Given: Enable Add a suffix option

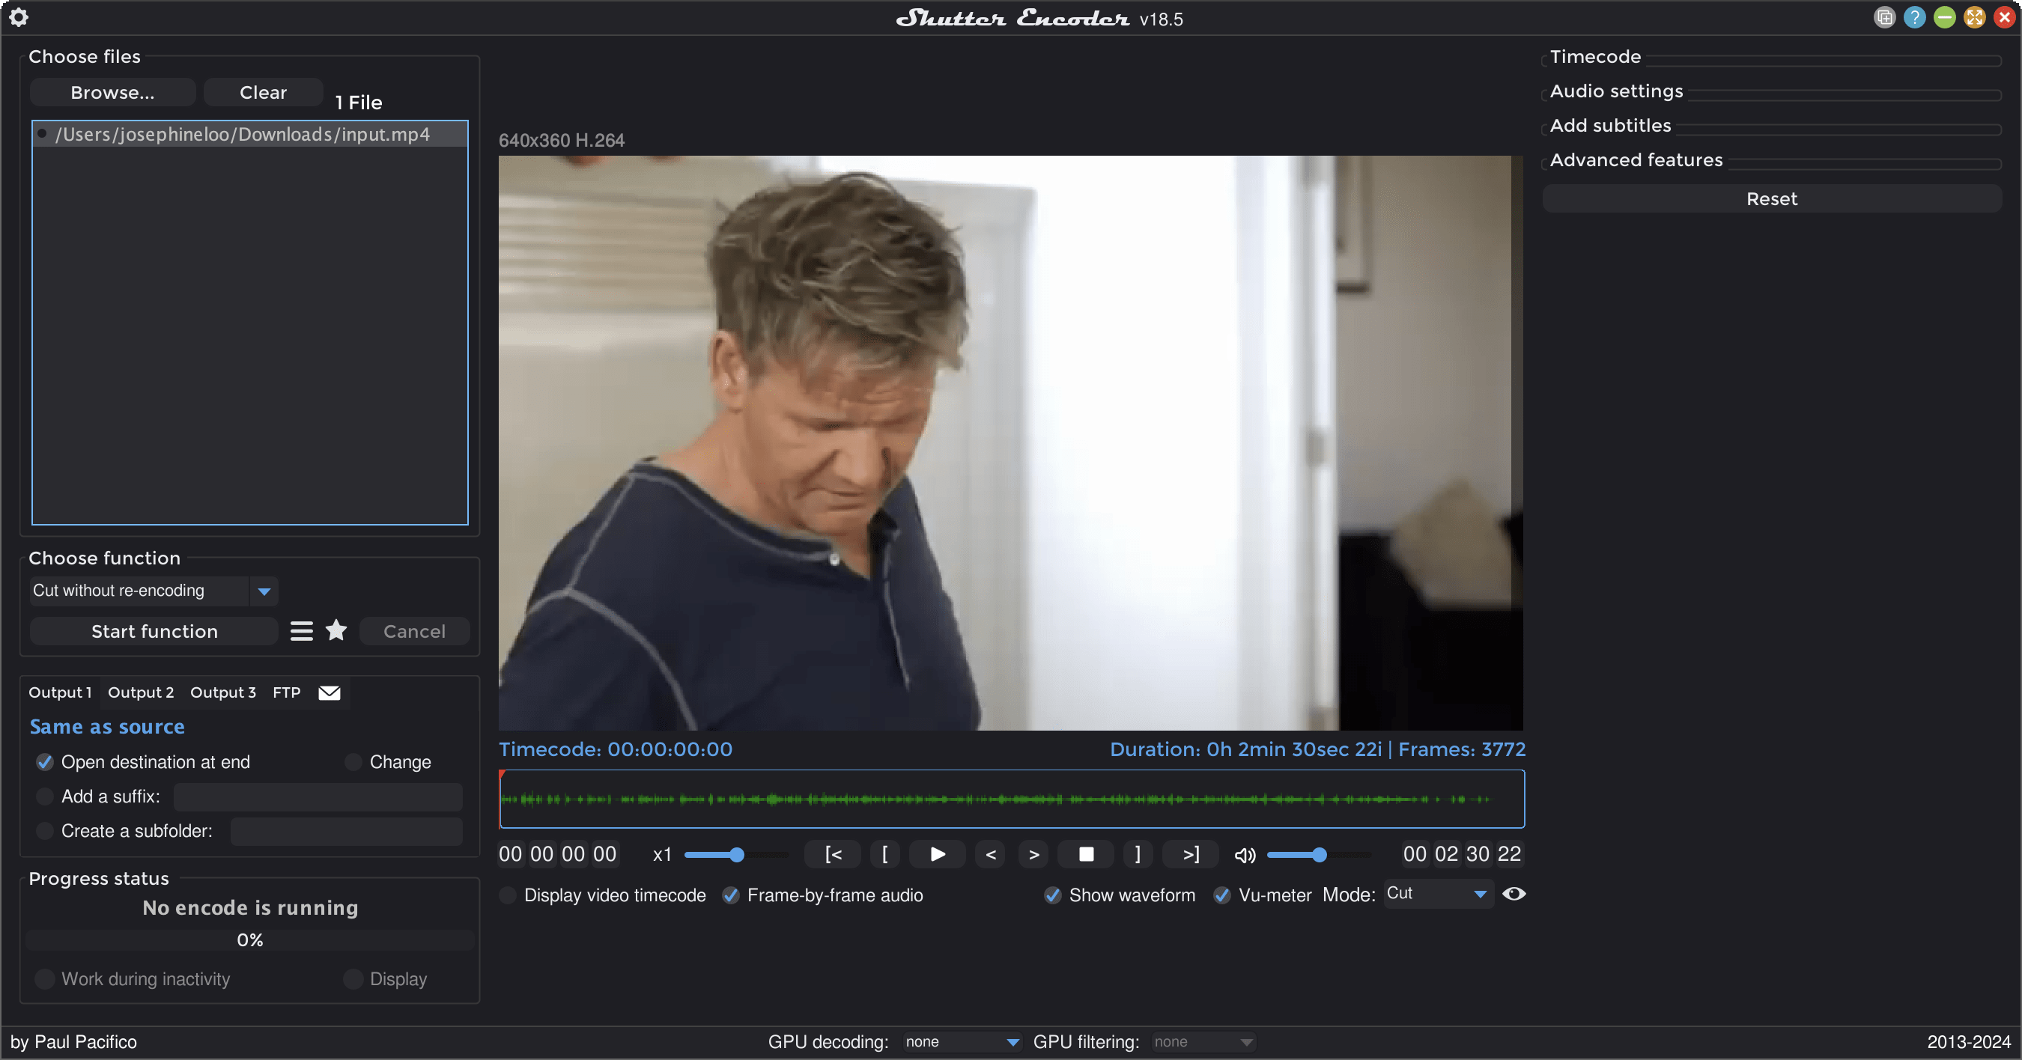Looking at the screenshot, I should pos(45,796).
